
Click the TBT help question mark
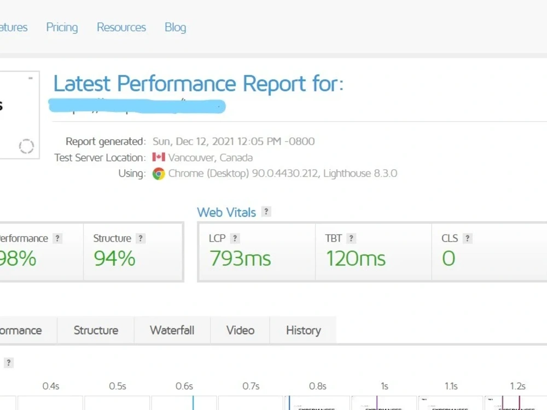tap(351, 238)
